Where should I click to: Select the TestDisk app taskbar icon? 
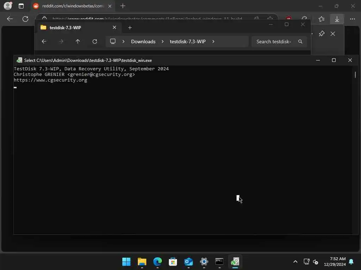click(x=235, y=262)
